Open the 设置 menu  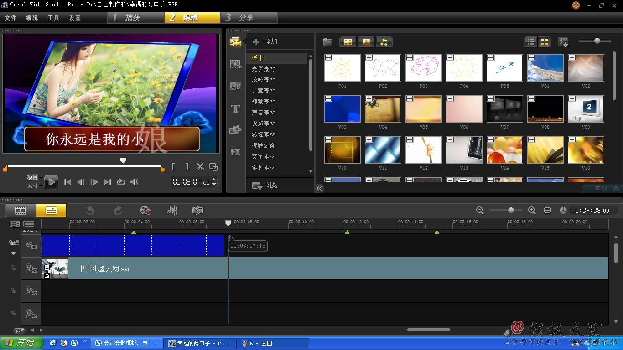[x=75, y=18]
